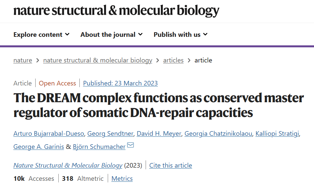The width and height of the screenshot is (314, 188).
Task: Click the nature structural & molecular biology logo
Action: 116,11
